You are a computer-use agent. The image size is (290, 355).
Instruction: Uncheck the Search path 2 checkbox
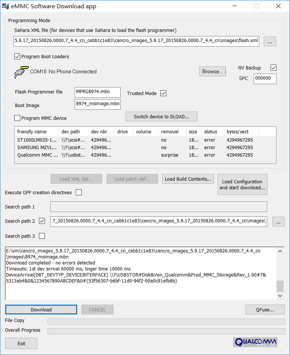coord(42,221)
